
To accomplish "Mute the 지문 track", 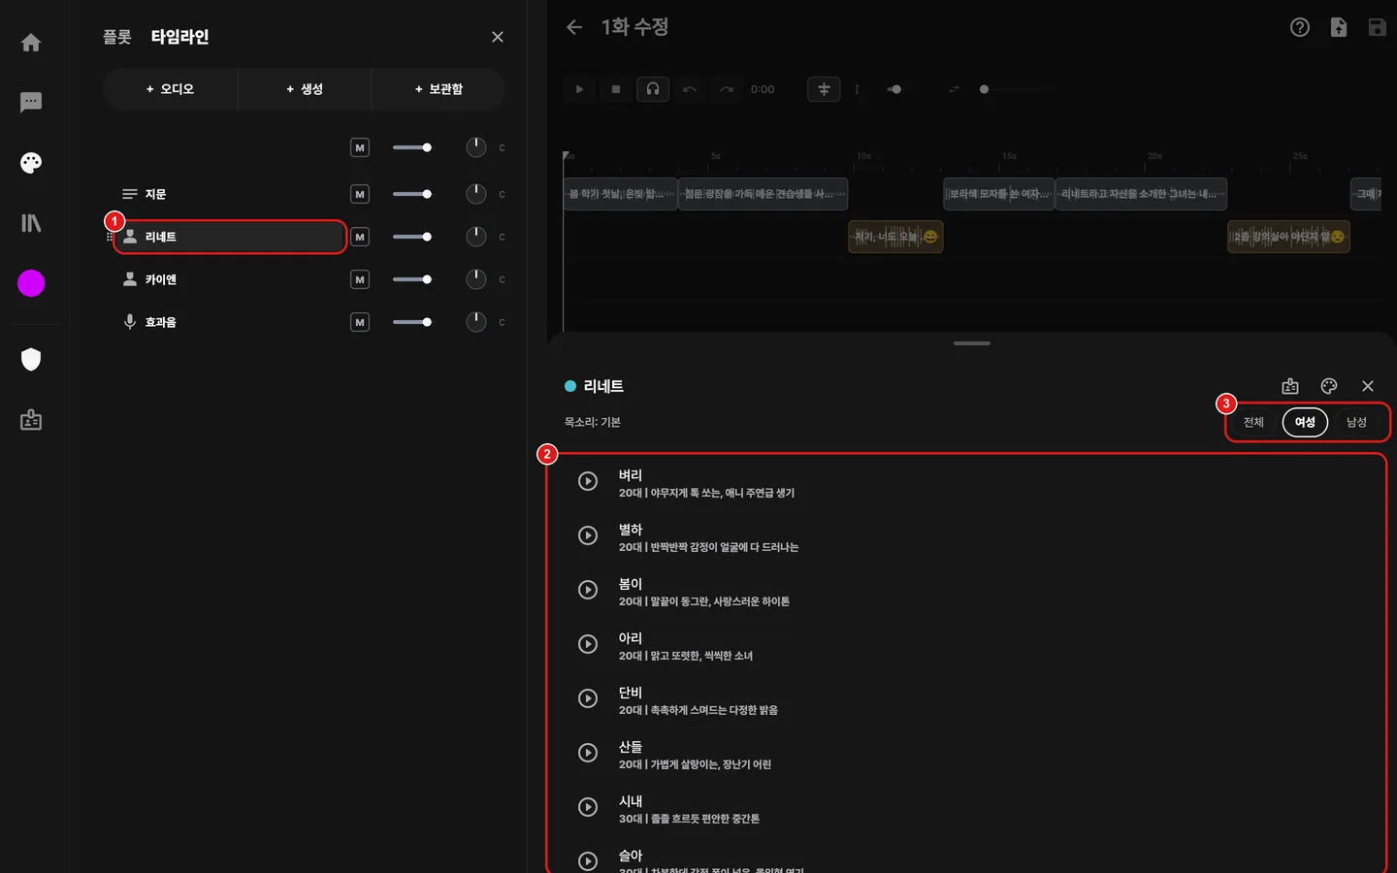I will click(x=360, y=194).
